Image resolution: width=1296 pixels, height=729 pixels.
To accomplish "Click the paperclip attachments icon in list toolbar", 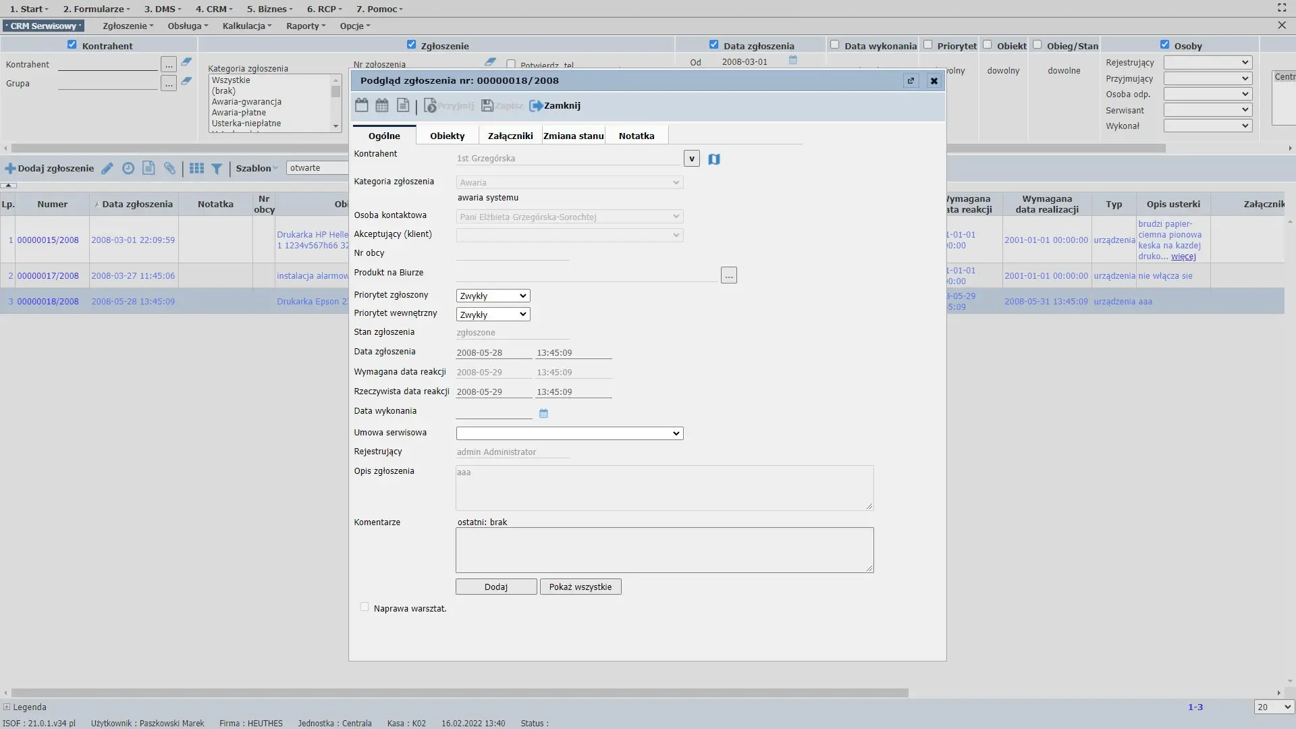I will tap(169, 169).
